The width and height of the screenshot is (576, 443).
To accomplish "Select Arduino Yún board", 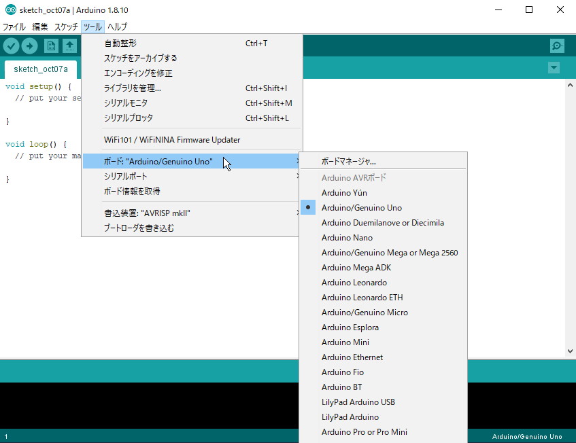I will [x=384, y=193].
